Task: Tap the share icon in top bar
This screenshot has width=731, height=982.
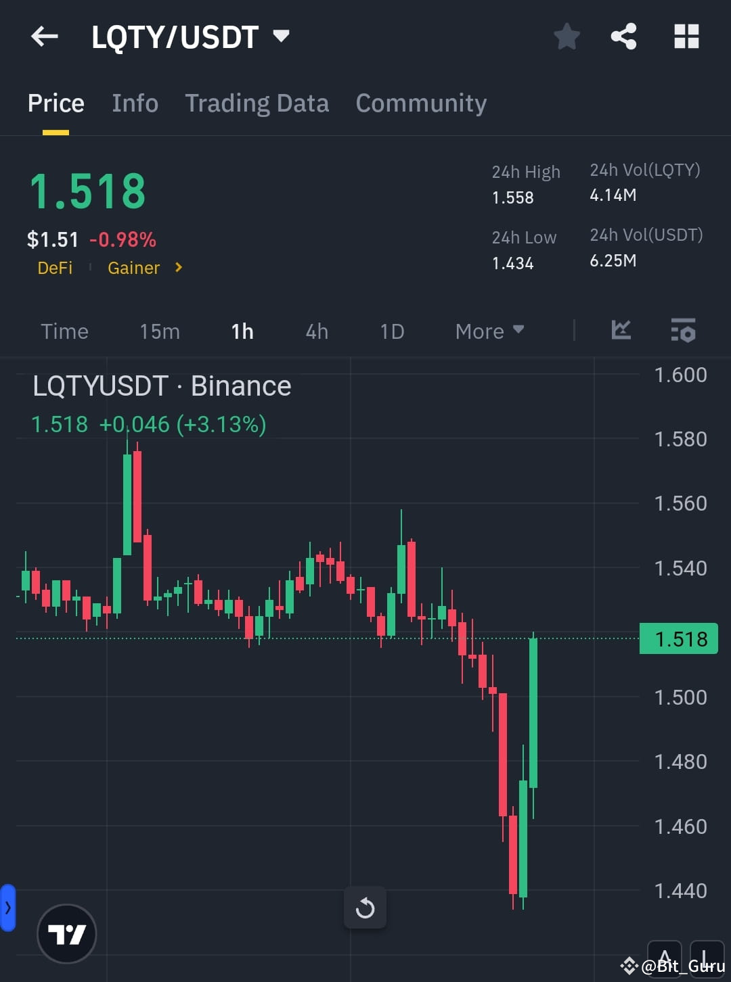Action: [x=623, y=37]
